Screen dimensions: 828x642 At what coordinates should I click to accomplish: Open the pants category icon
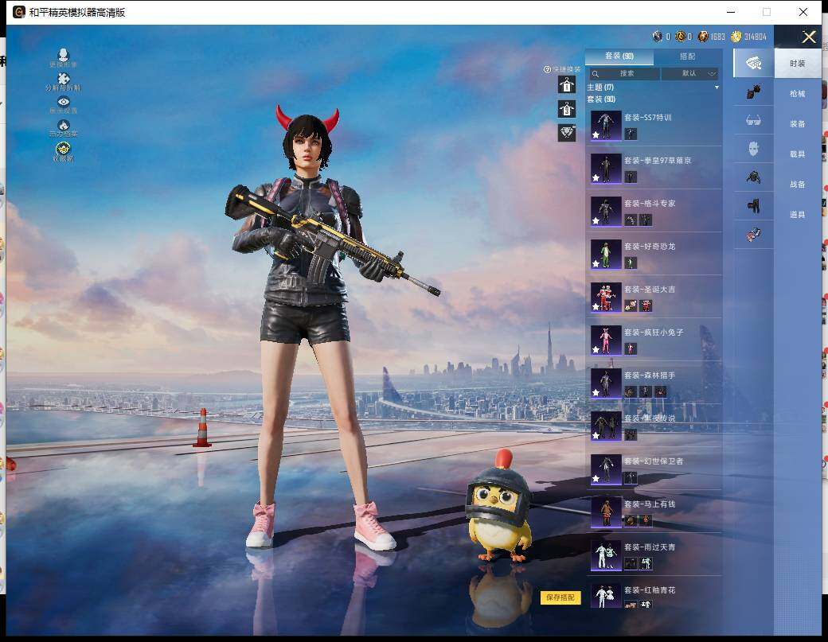(x=753, y=205)
